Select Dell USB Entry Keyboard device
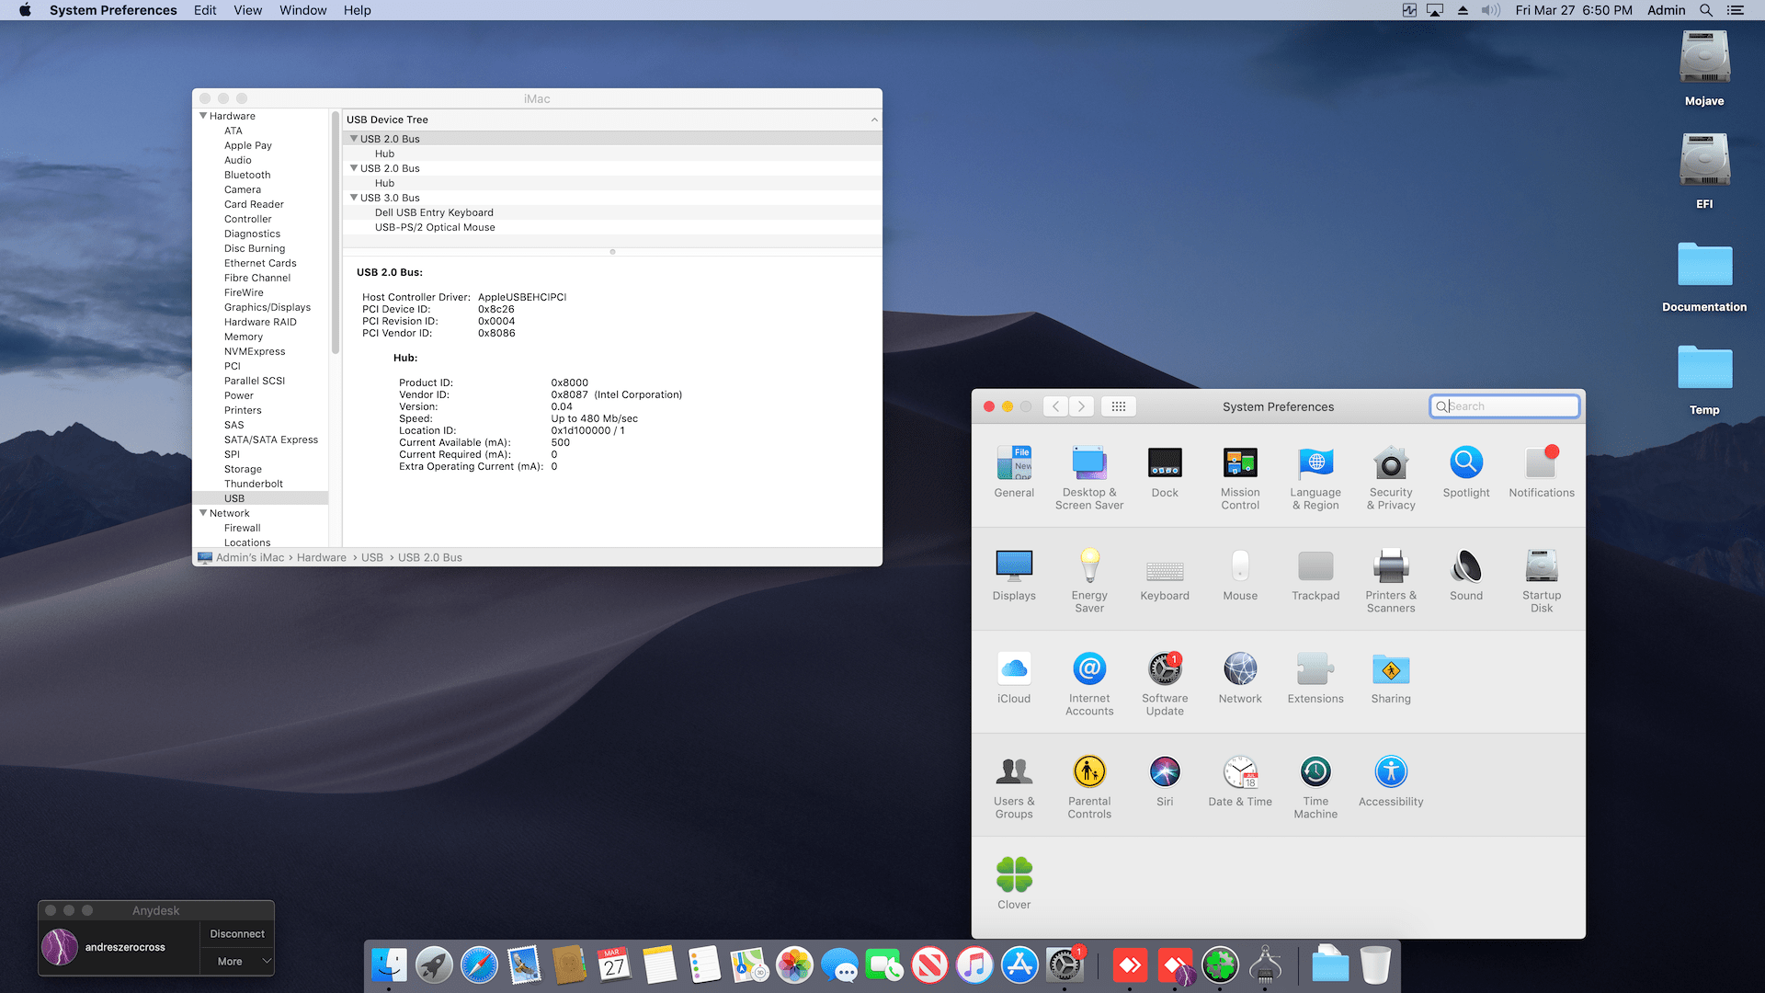 pos(434,212)
